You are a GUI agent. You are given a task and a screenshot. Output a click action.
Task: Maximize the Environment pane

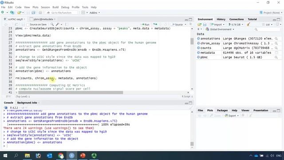click(x=279, y=20)
